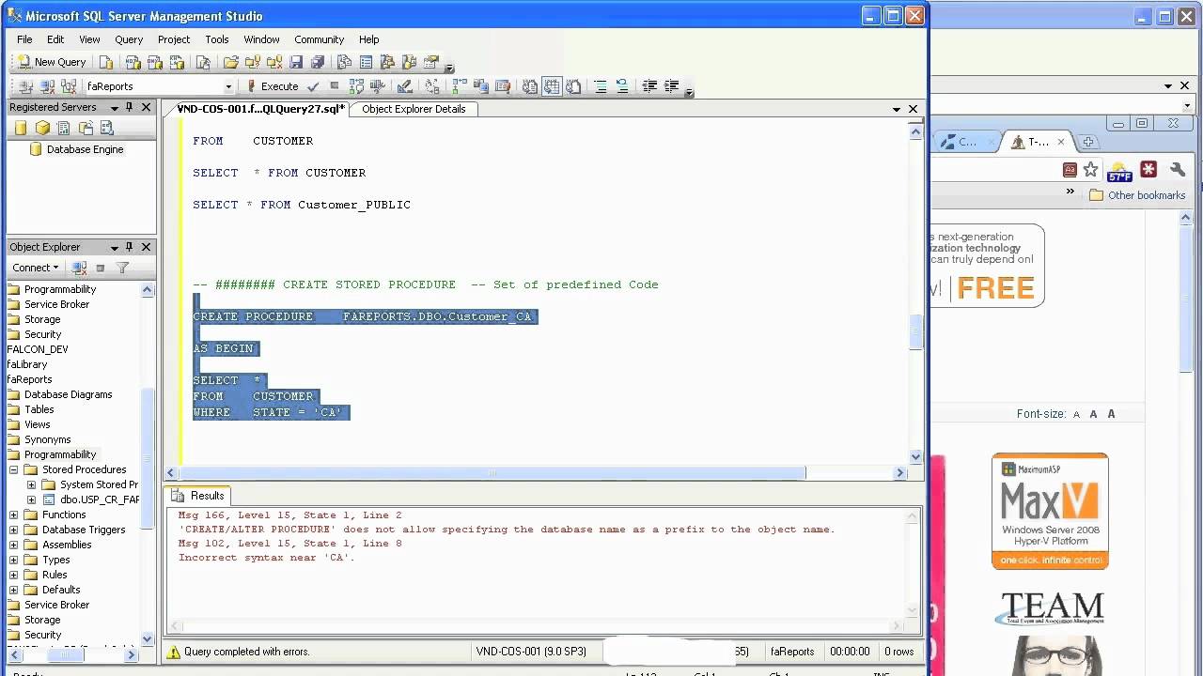Pin the Registered Servers panel
The width and height of the screenshot is (1203, 676).
pyautogui.click(x=129, y=107)
